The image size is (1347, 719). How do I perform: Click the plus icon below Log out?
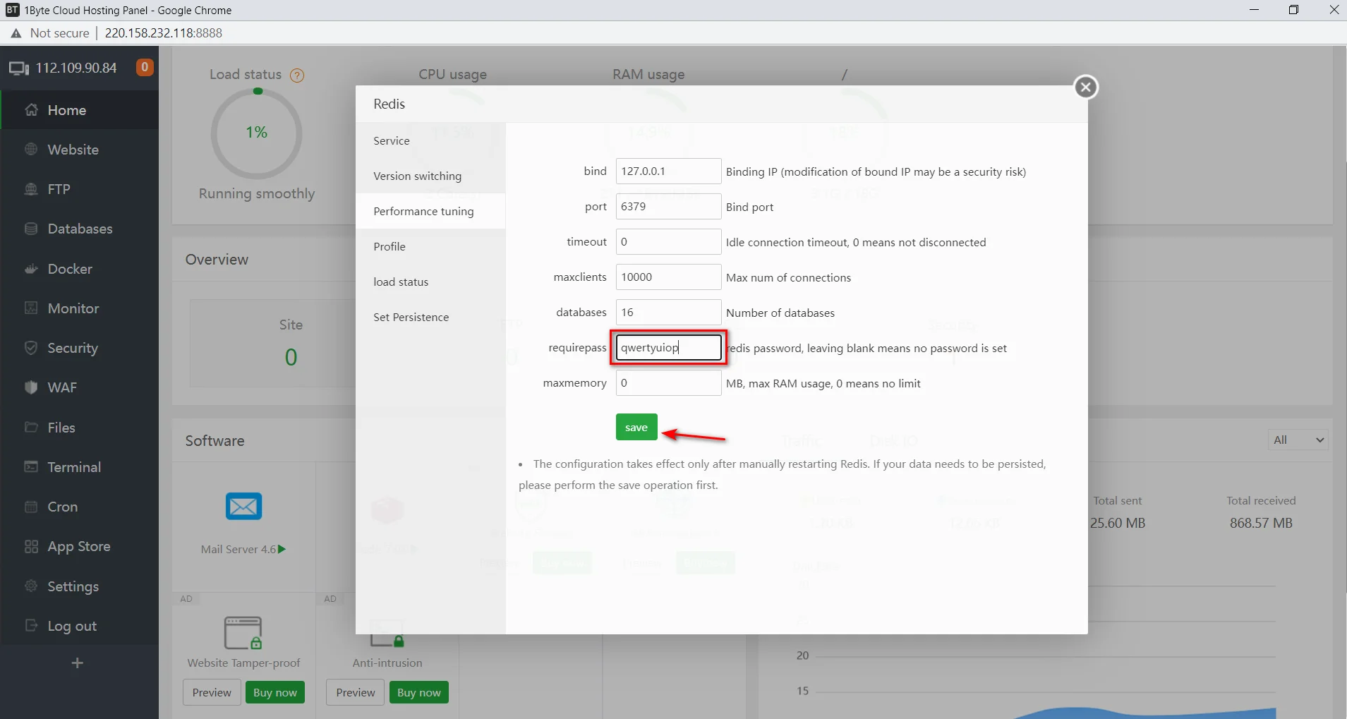pos(78,663)
